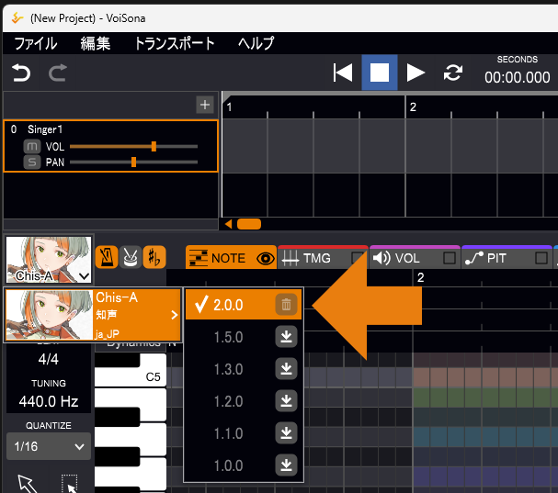Click bar 2 marker in piano roll ruler

coord(421,277)
